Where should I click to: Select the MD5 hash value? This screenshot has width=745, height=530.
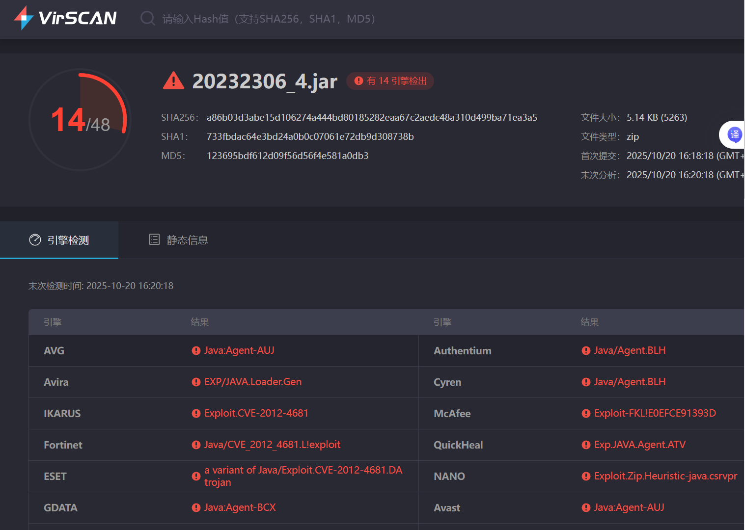tap(287, 156)
